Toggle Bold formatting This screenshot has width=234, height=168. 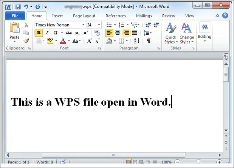pyautogui.click(x=39, y=33)
